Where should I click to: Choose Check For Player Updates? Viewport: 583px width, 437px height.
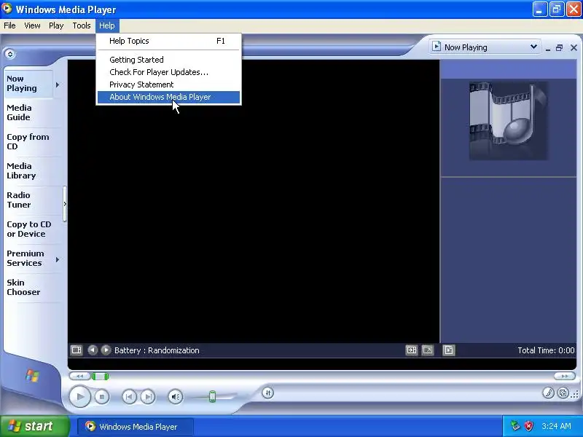(168, 72)
